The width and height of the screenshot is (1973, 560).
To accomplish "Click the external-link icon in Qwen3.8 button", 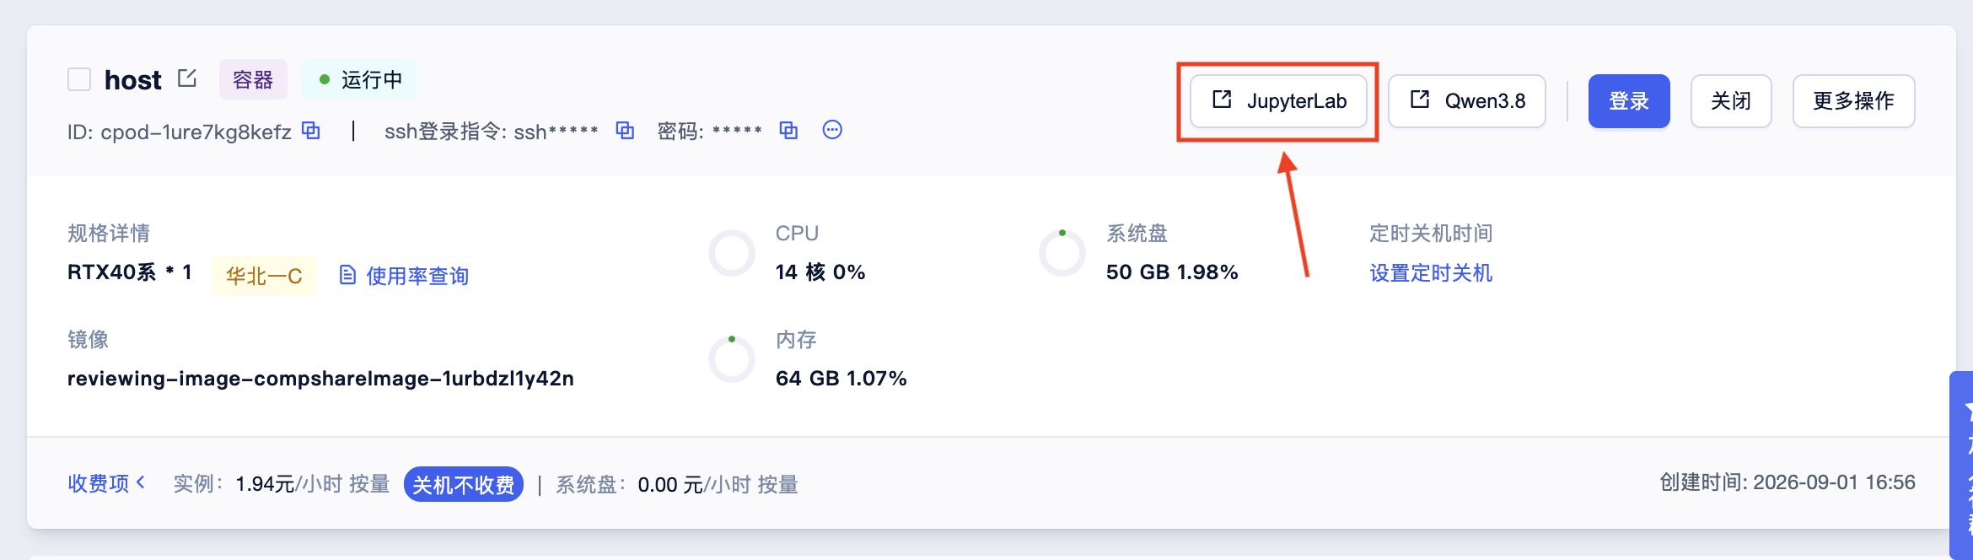I will 1420,100.
